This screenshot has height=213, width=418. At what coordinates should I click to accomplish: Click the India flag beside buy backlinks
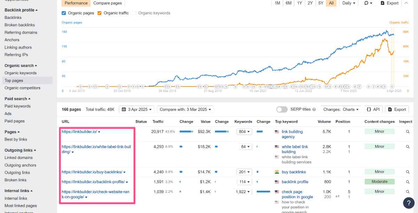(x=277, y=172)
